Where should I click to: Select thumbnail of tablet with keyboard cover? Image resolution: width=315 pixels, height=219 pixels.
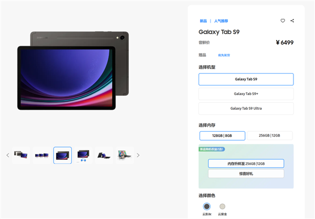104,155
